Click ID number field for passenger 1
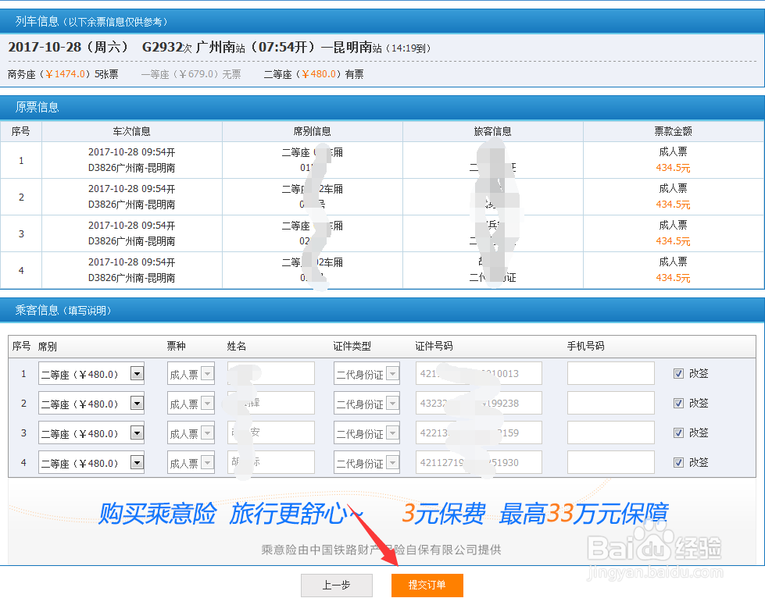The height and width of the screenshot is (598, 765). (478, 373)
